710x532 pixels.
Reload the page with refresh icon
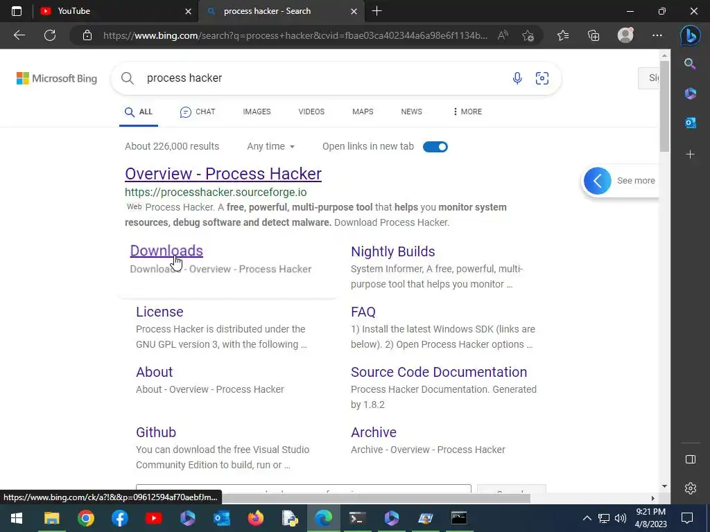[x=50, y=35]
